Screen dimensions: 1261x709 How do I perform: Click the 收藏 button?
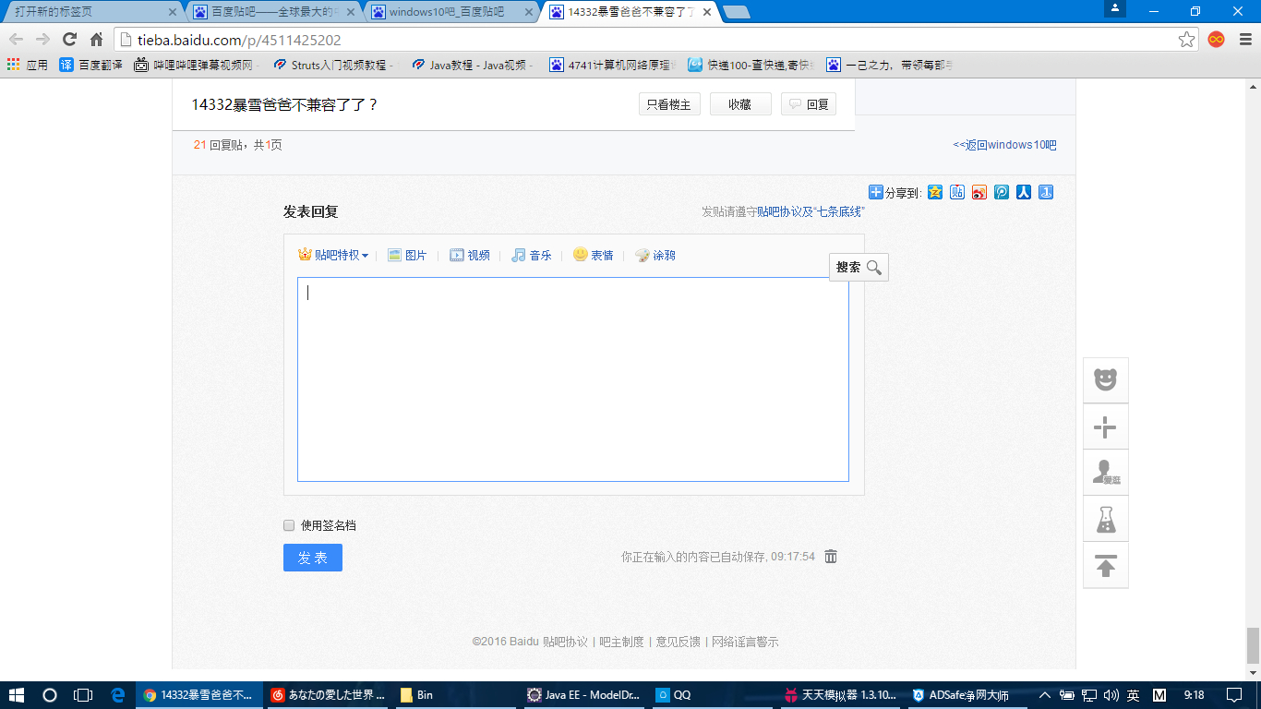740,104
